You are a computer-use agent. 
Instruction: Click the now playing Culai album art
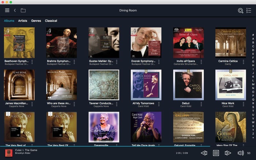[9, 153]
